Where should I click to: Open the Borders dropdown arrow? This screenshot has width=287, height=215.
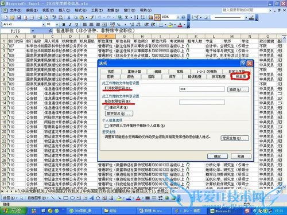(x=165, y=25)
